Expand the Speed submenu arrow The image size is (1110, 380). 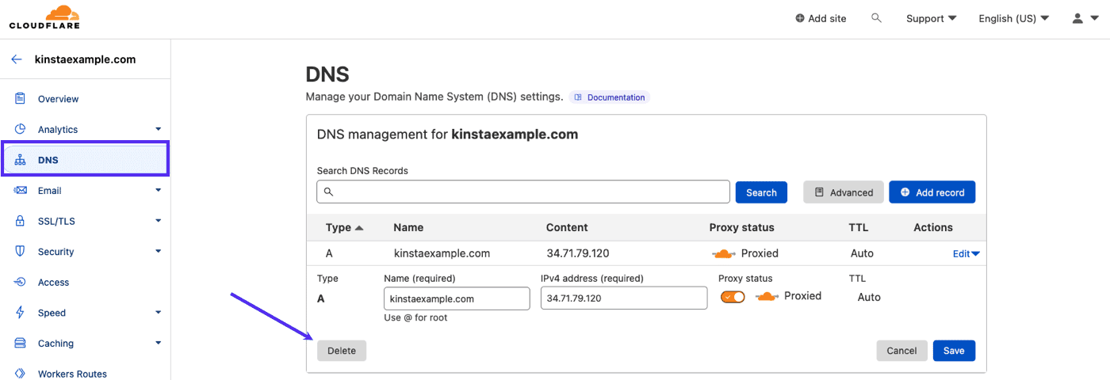pyautogui.click(x=158, y=313)
